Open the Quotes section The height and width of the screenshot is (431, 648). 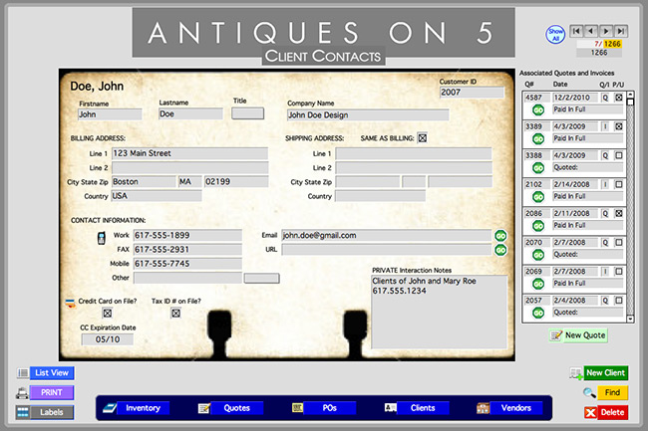tap(237, 408)
